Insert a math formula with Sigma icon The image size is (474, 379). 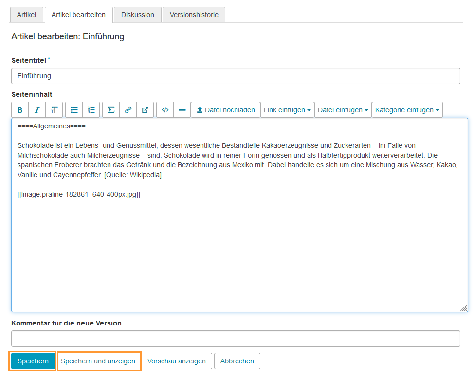point(111,110)
